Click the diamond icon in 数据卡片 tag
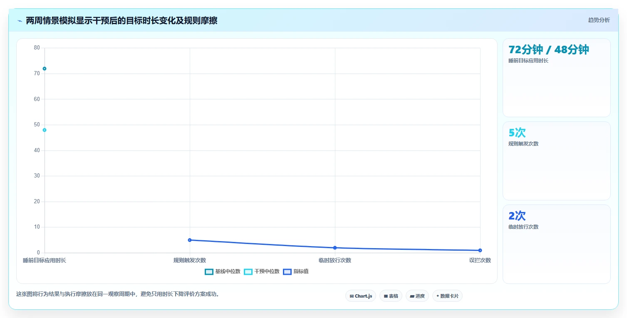 tap(438, 296)
